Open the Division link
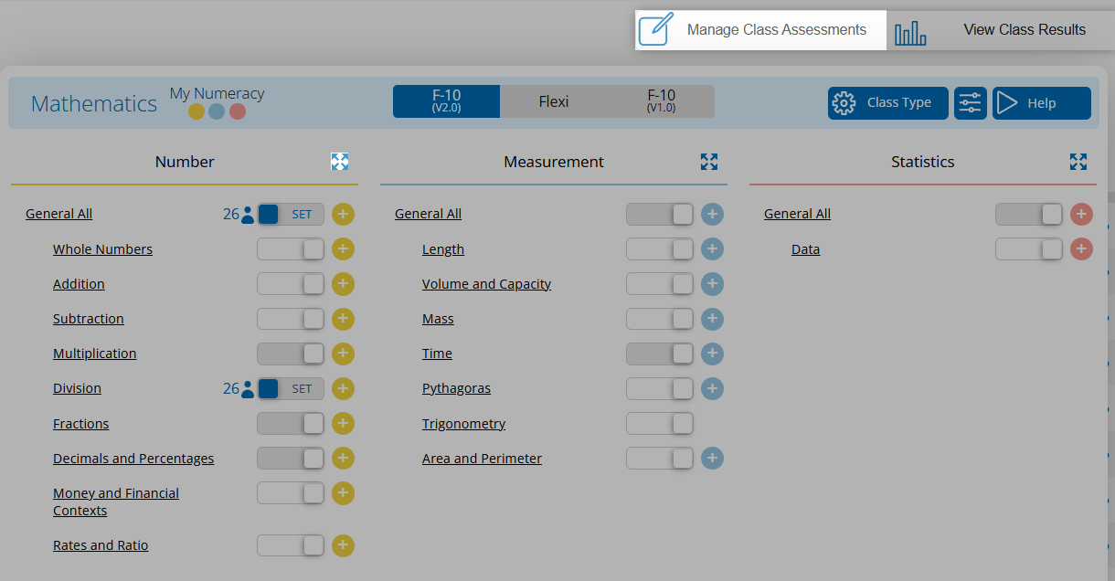Screen dimensions: 1115x581 tap(77, 388)
